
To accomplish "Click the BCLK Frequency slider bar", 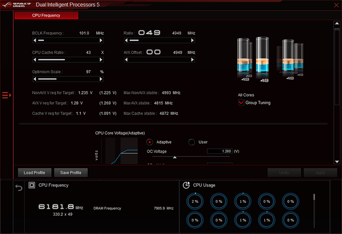I will (x=68, y=40).
